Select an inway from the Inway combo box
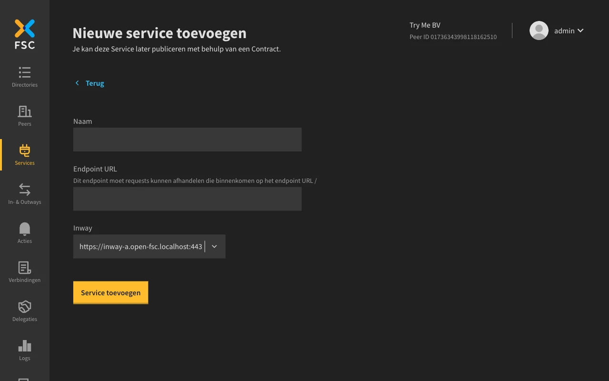The height and width of the screenshot is (381, 609). pyautogui.click(x=143, y=246)
